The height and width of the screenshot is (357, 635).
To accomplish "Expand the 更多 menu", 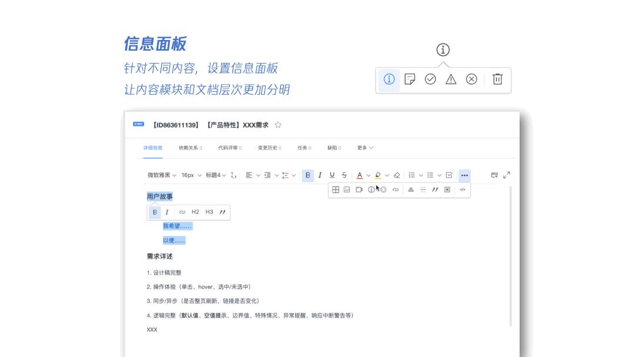I will [363, 148].
